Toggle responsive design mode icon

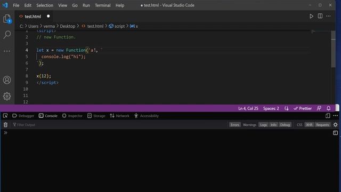coord(328,116)
